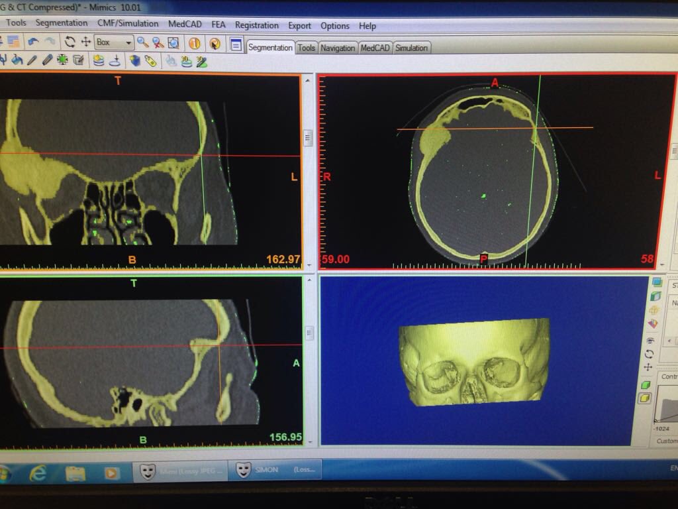678x509 pixels.
Task: Click the green clipping cube icon in 3D panel
Action: pyautogui.click(x=655, y=296)
